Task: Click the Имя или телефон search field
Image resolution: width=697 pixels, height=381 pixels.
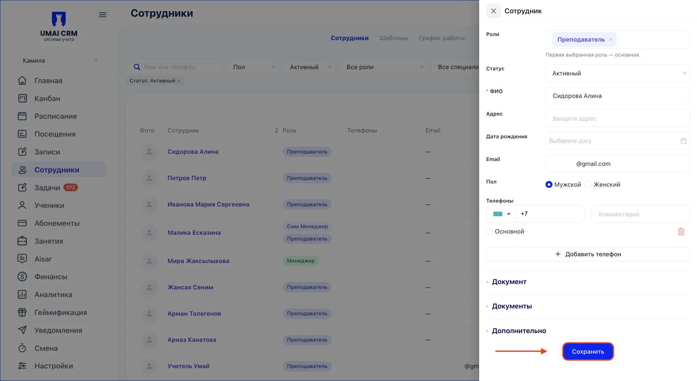Action: pos(174,67)
